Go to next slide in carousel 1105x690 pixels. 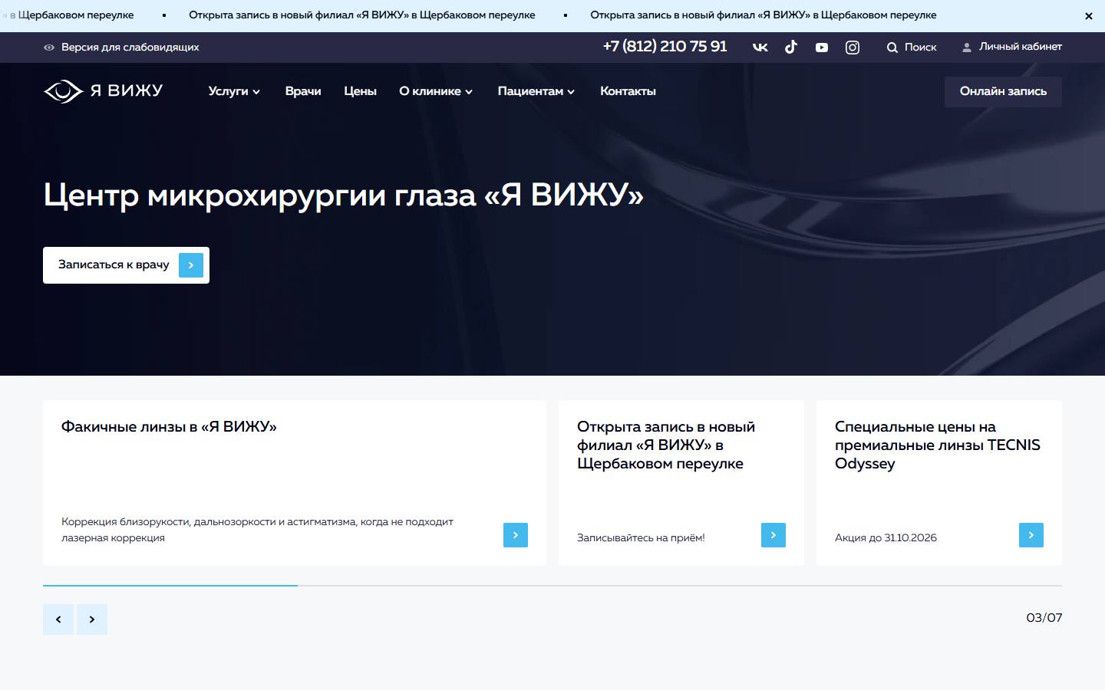[92, 619]
